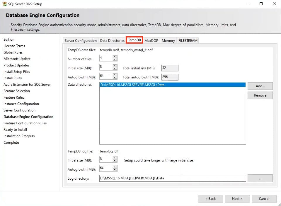Increase data files Initial size spinner
Viewport: 281px width, 206px height.
[x=115, y=66]
